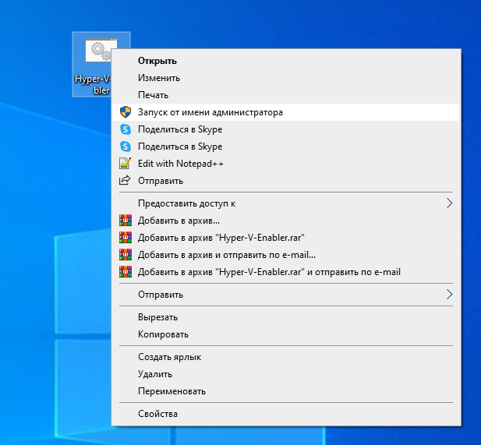The image size is (481, 445).
Task: Choose Удалить to delete the file
Action: (156, 374)
